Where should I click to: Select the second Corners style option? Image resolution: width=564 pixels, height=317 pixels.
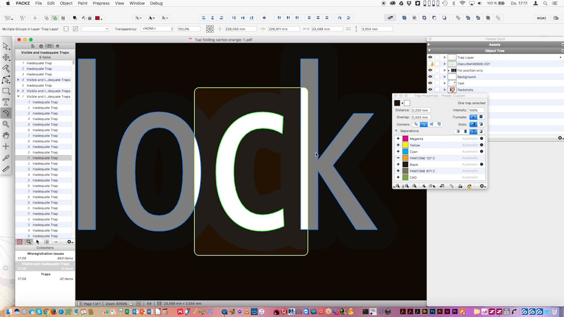click(x=423, y=124)
